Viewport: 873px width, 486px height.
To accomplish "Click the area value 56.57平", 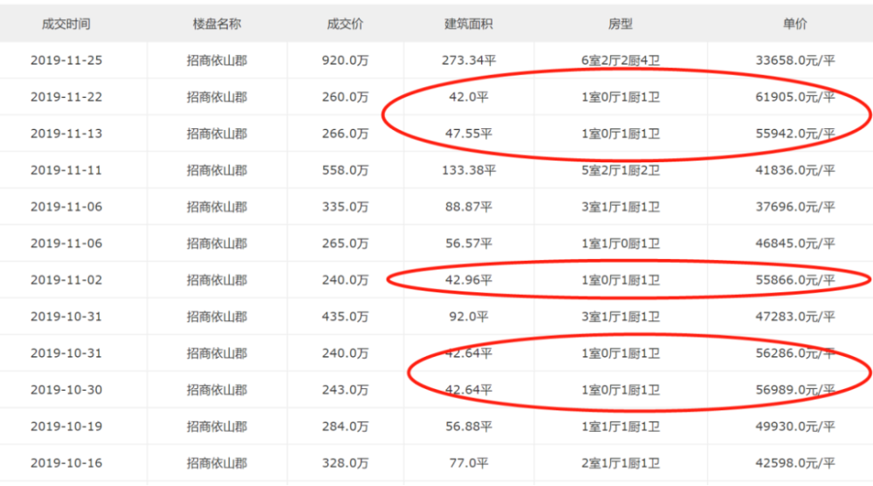I will point(469,243).
